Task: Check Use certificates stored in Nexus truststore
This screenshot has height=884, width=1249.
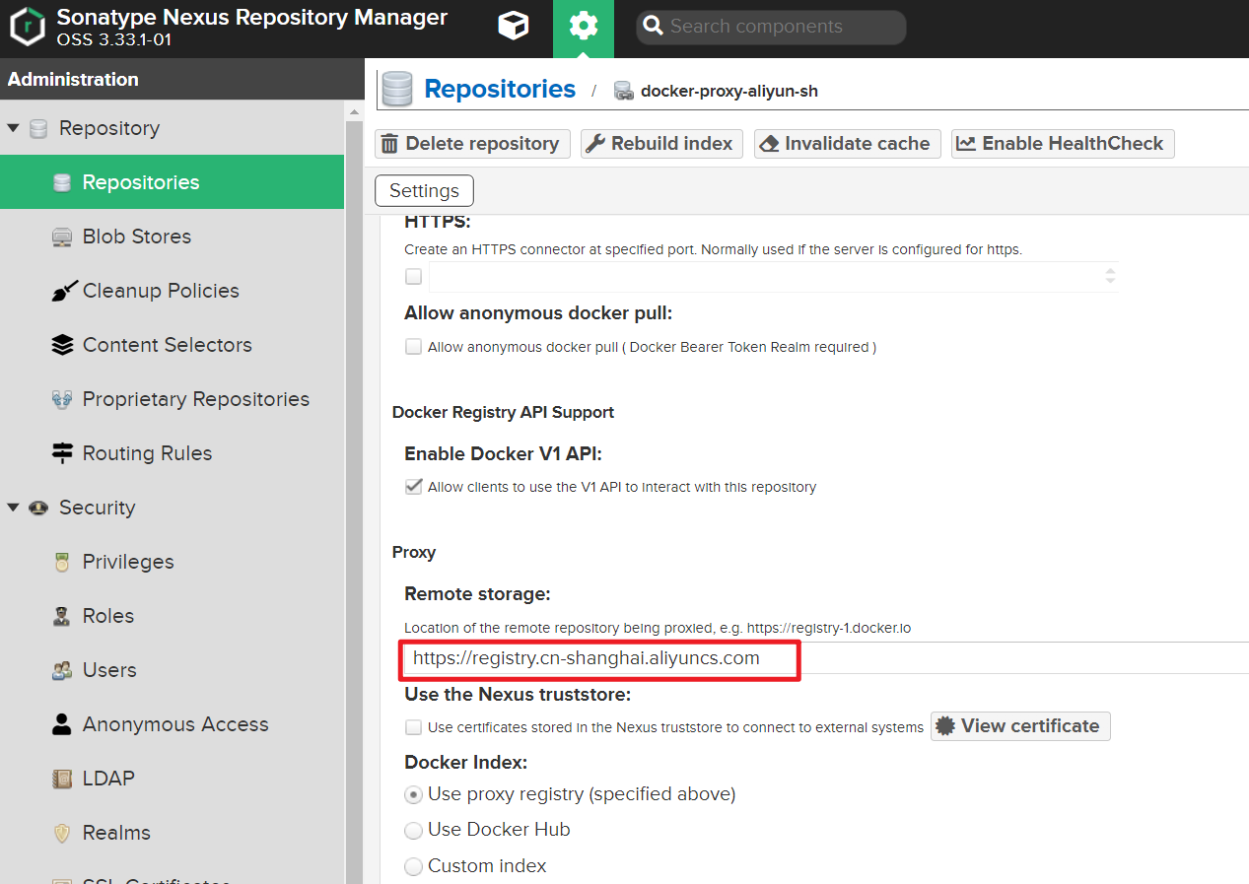Action: click(414, 727)
